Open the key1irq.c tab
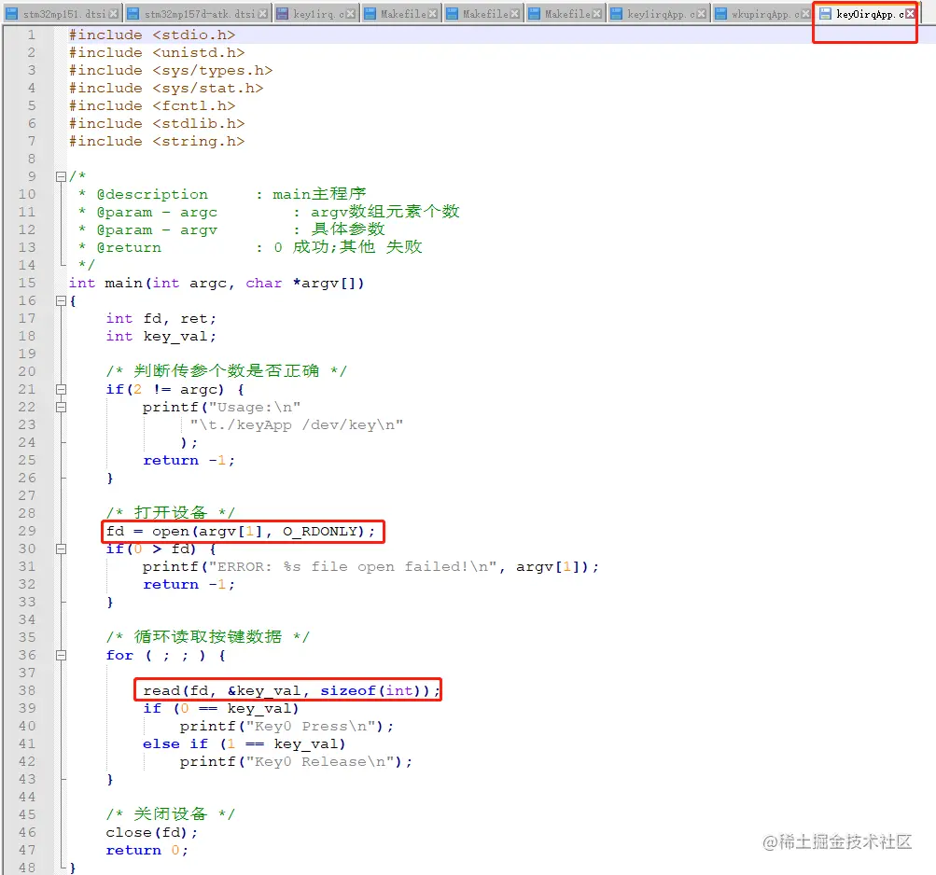 pos(316,13)
